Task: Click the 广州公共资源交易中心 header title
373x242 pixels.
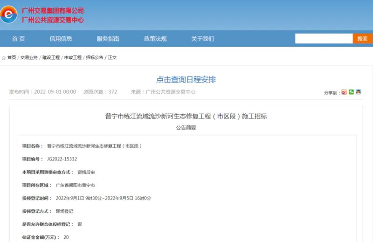Action: pos(53,20)
